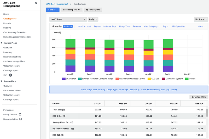Click the Documentation external link icon
The width and height of the screenshot is (209, 139).
point(21,119)
